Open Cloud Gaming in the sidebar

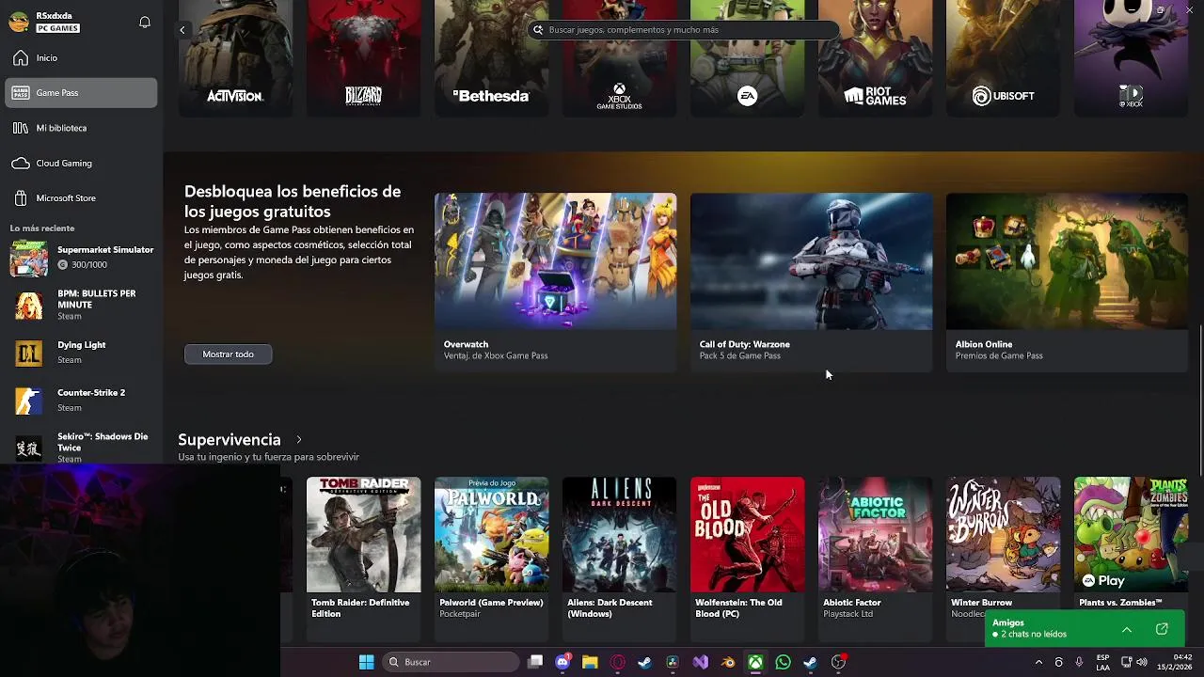point(81,164)
